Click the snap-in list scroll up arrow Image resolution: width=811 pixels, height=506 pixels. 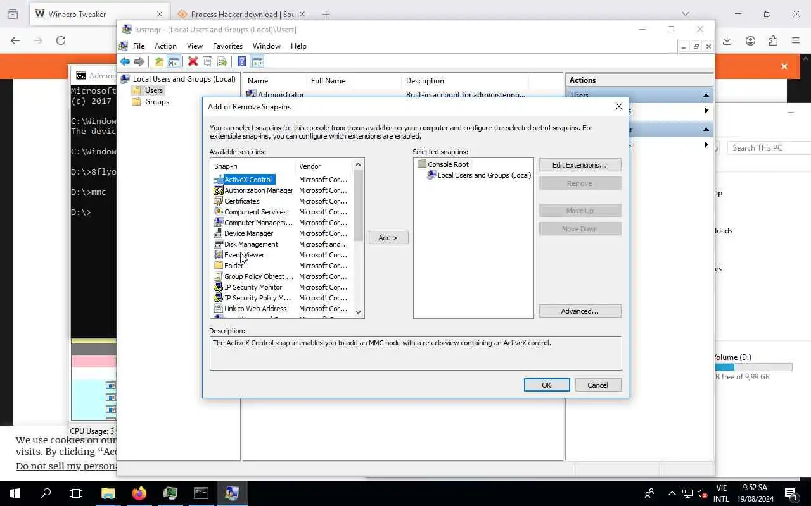[x=359, y=164]
